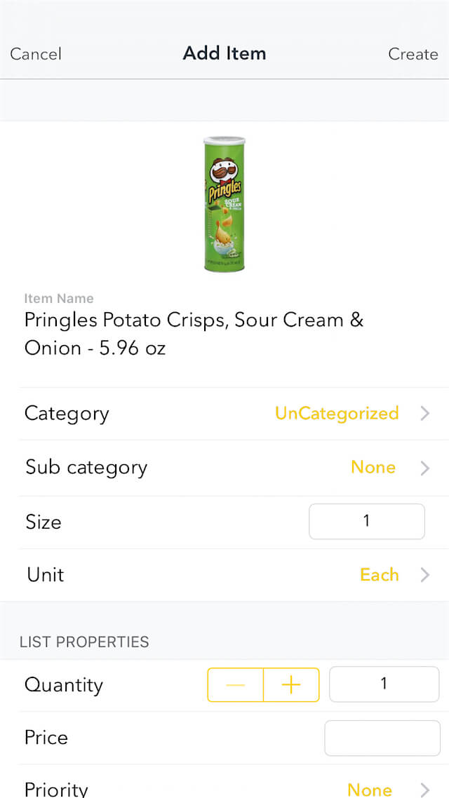This screenshot has width=449, height=798.
Task: Tap Cancel to discard the new item
Action: click(36, 54)
